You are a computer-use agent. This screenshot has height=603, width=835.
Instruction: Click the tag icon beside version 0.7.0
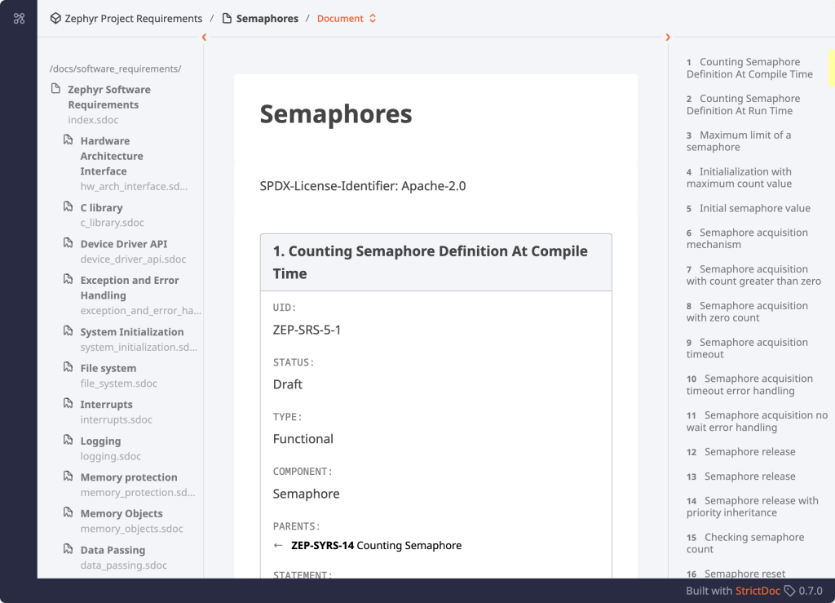coord(789,591)
